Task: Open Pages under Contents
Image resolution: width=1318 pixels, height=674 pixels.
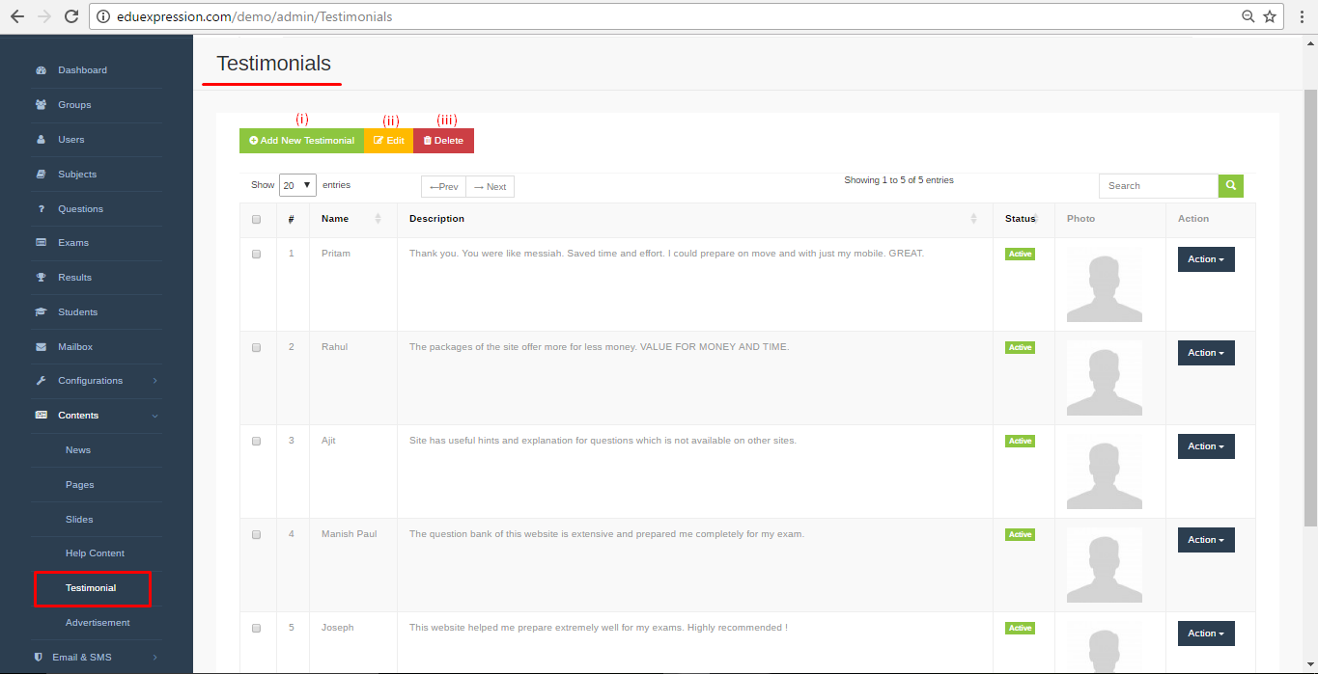Action: pyautogui.click(x=80, y=485)
